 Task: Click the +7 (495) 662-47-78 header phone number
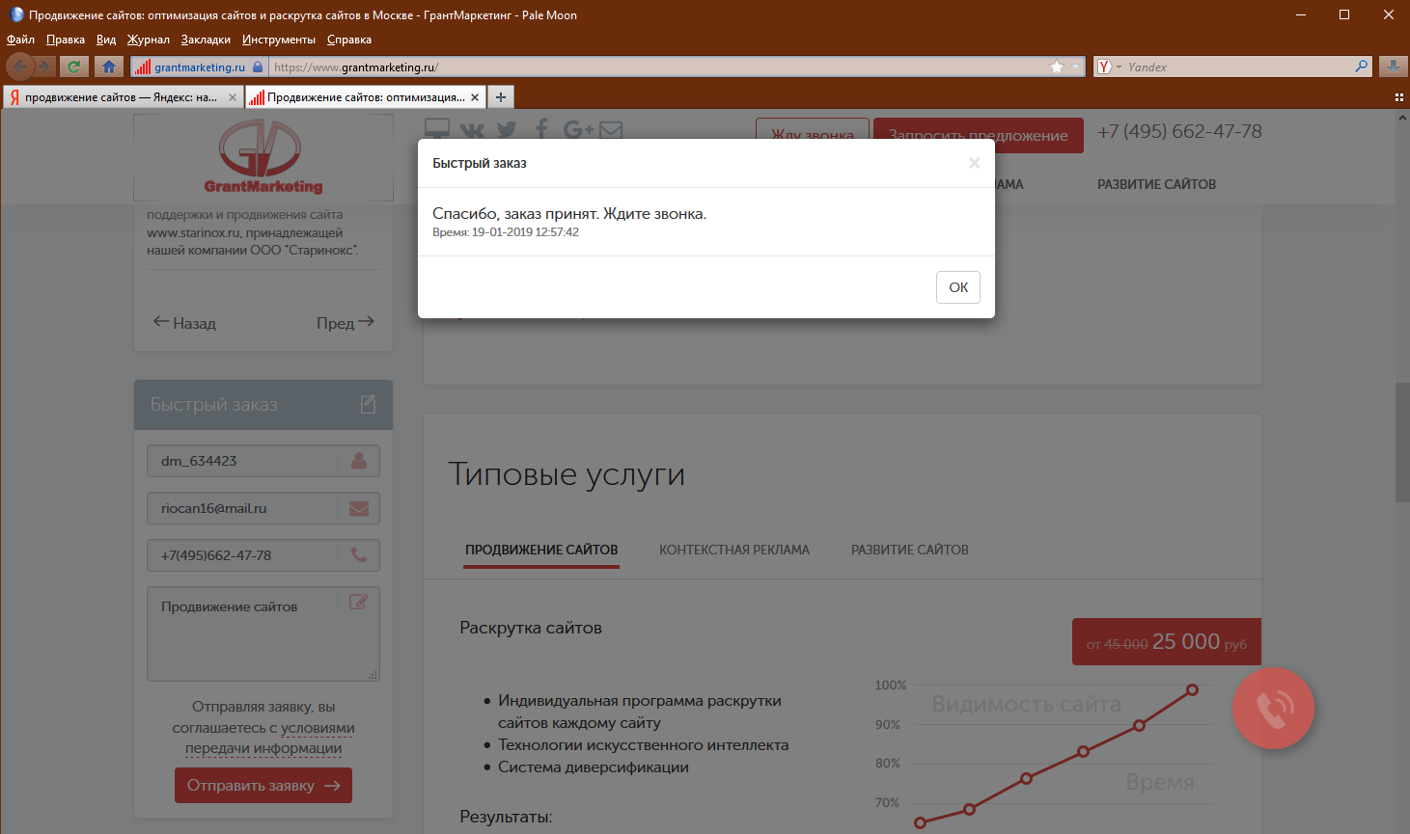click(x=1179, y=131)
